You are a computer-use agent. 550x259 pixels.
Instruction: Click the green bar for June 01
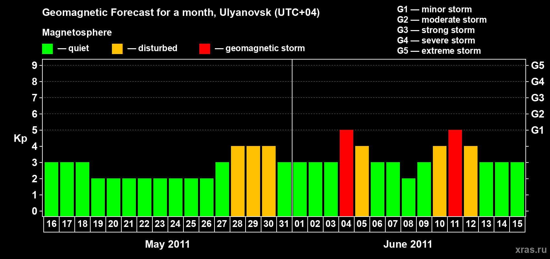300,189
